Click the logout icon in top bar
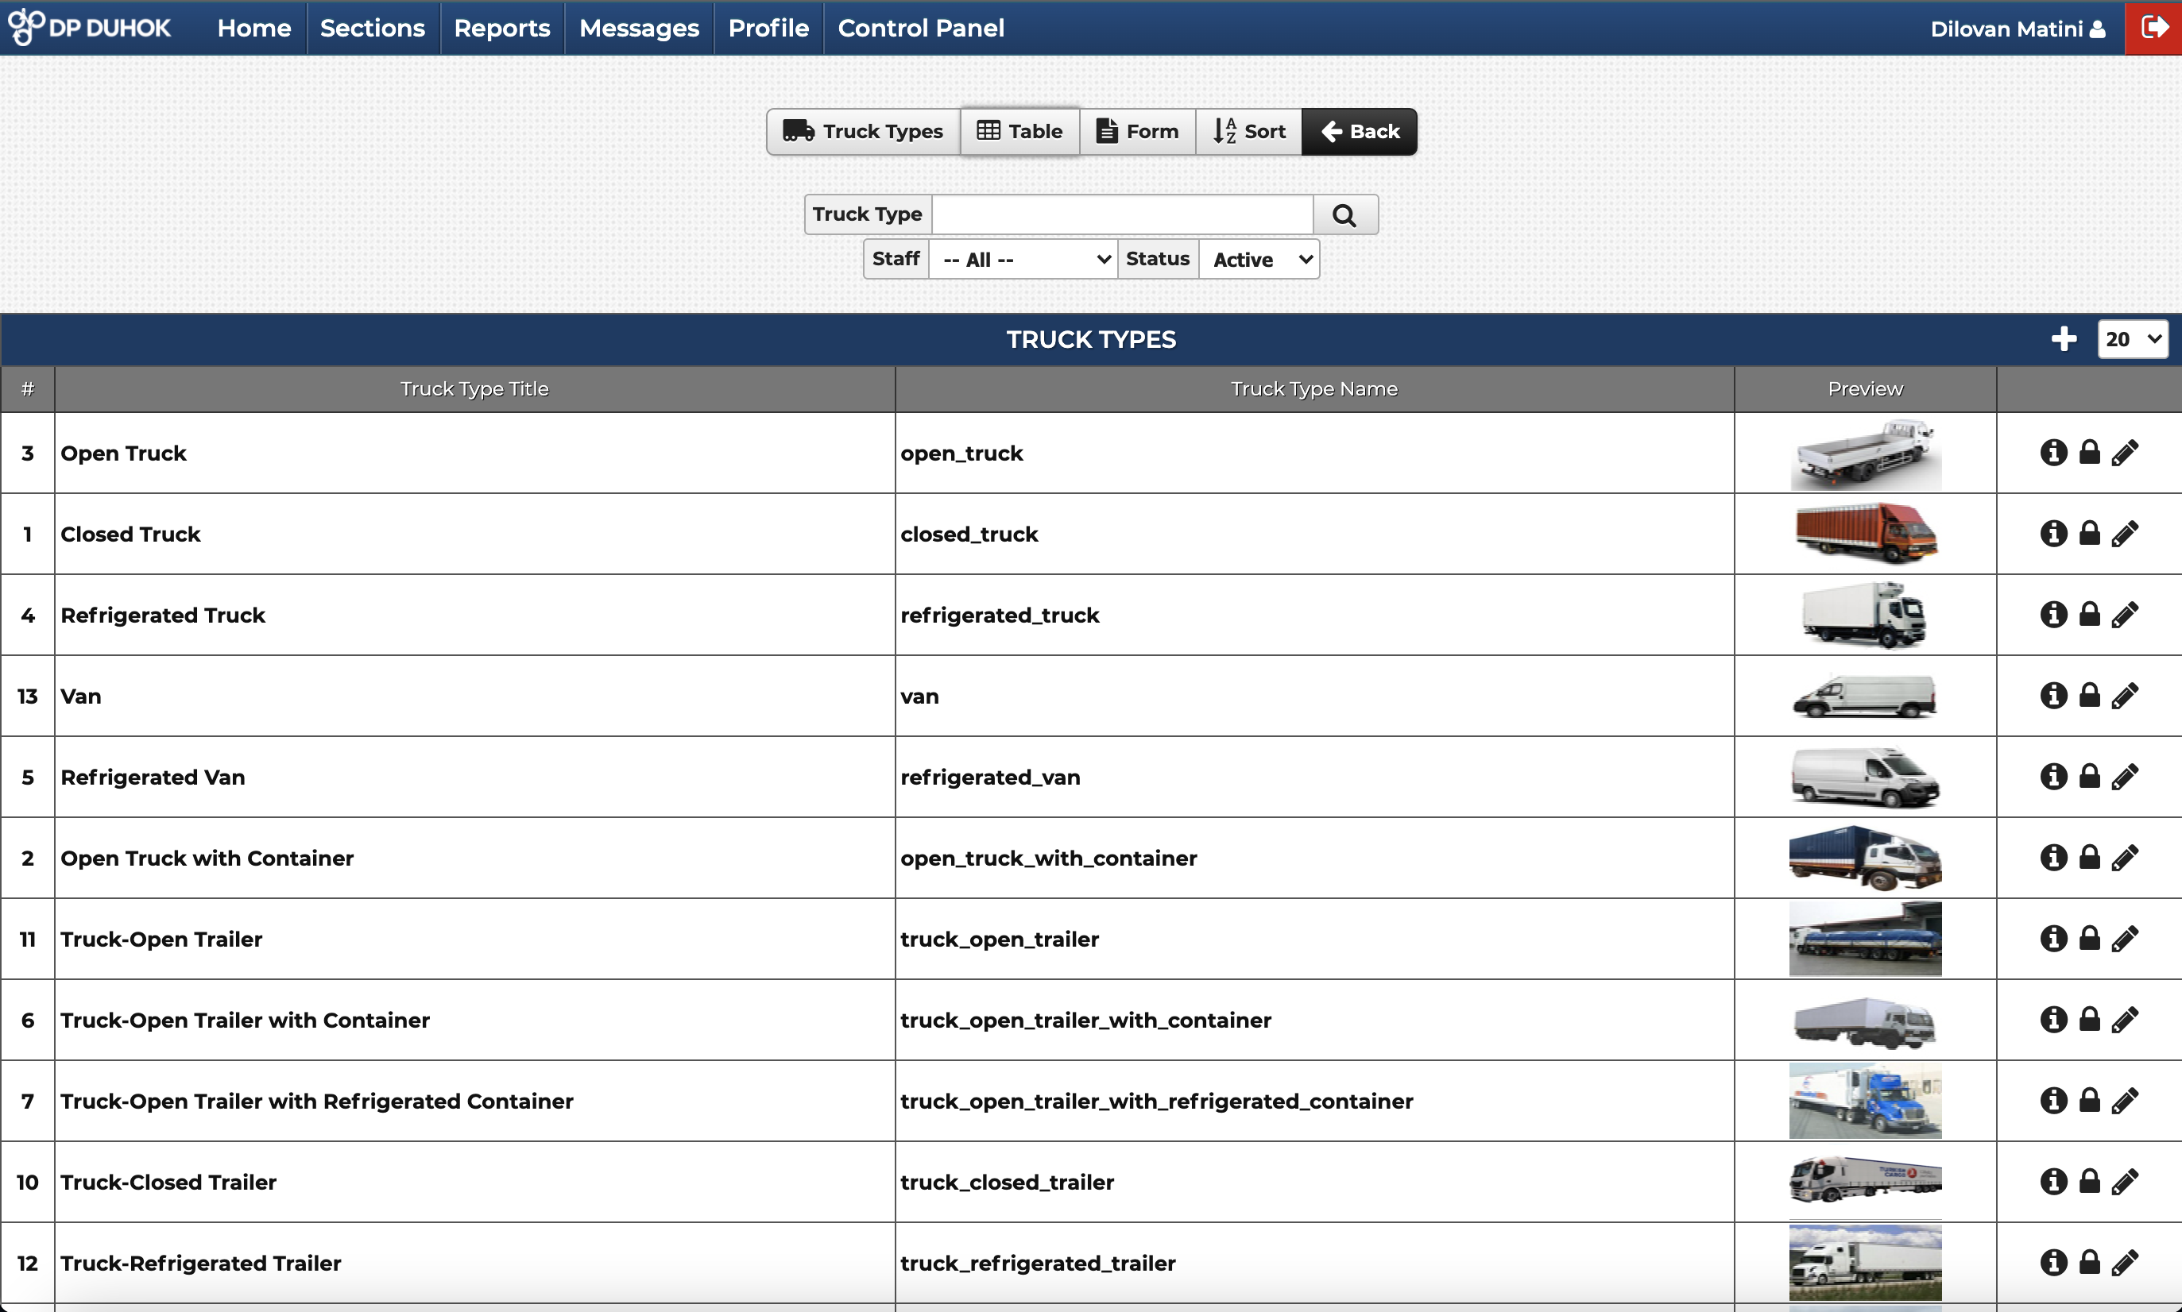 [x=2153, y=29]
